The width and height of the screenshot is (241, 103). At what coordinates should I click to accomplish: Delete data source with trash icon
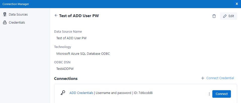pos(214,16)
